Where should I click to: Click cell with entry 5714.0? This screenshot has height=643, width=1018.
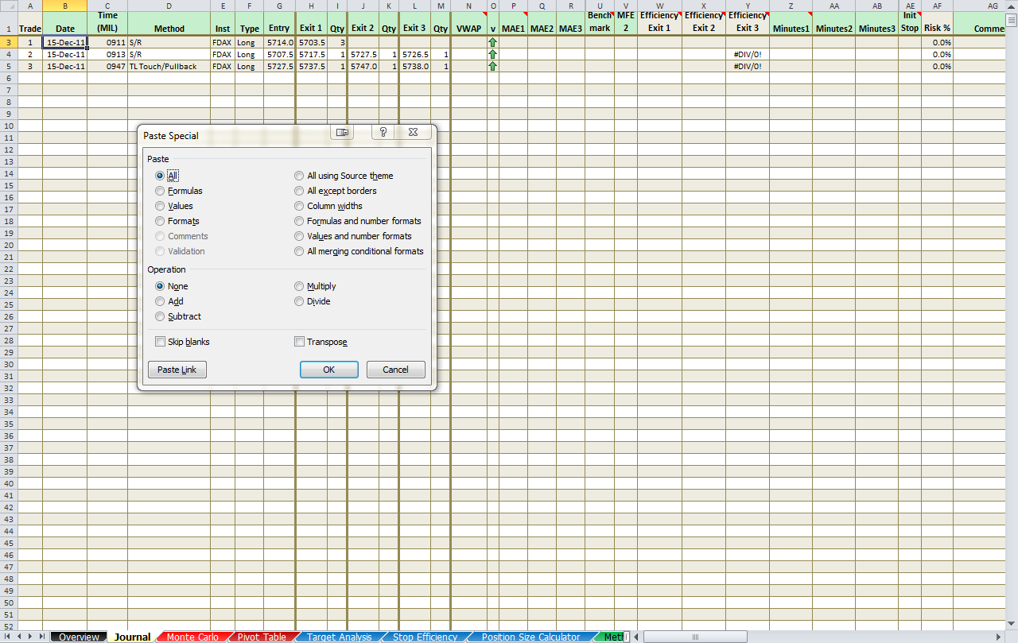[x=279, y=42]
